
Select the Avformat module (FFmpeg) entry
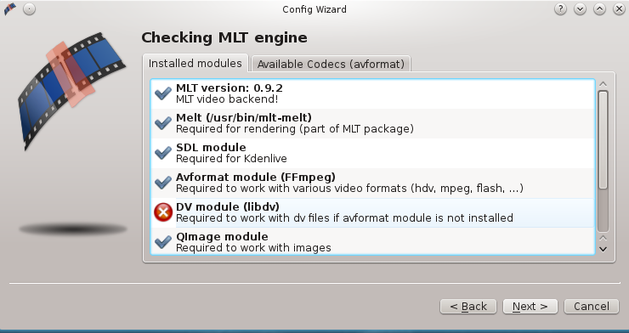click(372, 183)
